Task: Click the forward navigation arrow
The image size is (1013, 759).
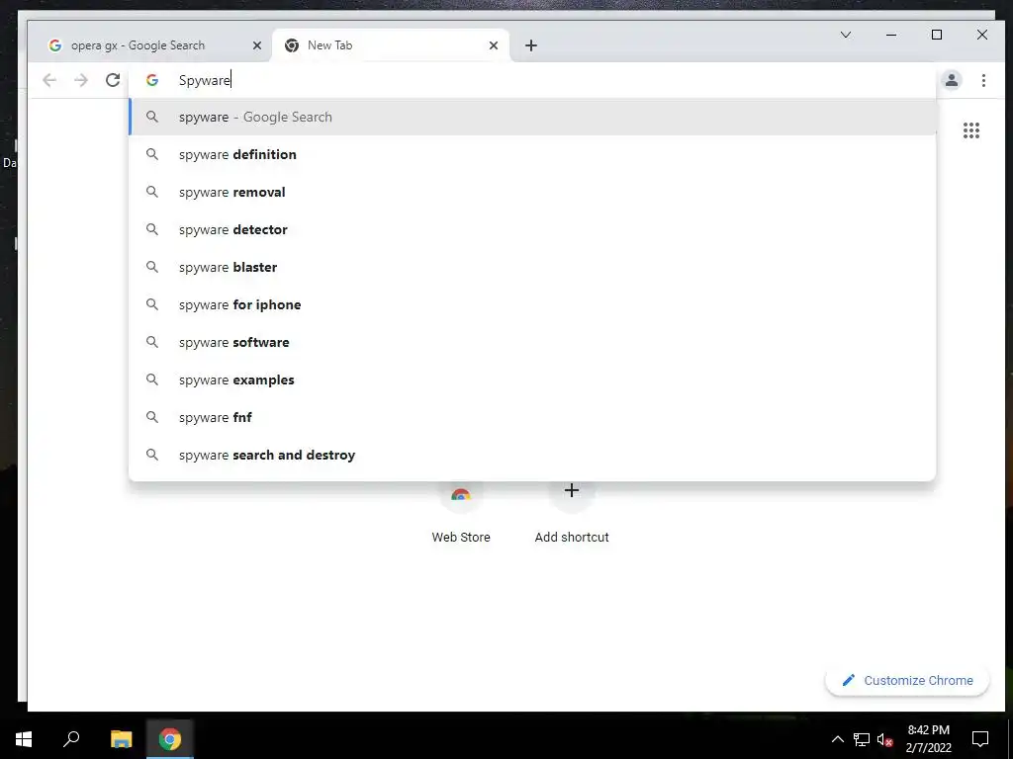Action: (x=81, y=80)
